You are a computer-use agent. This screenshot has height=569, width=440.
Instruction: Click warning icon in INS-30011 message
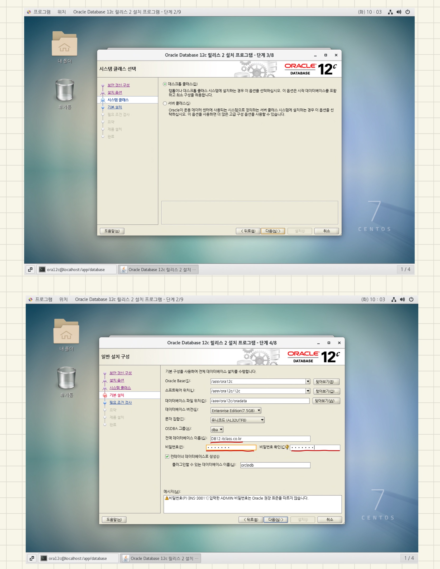pyautogui.click(x=166, y=498)
